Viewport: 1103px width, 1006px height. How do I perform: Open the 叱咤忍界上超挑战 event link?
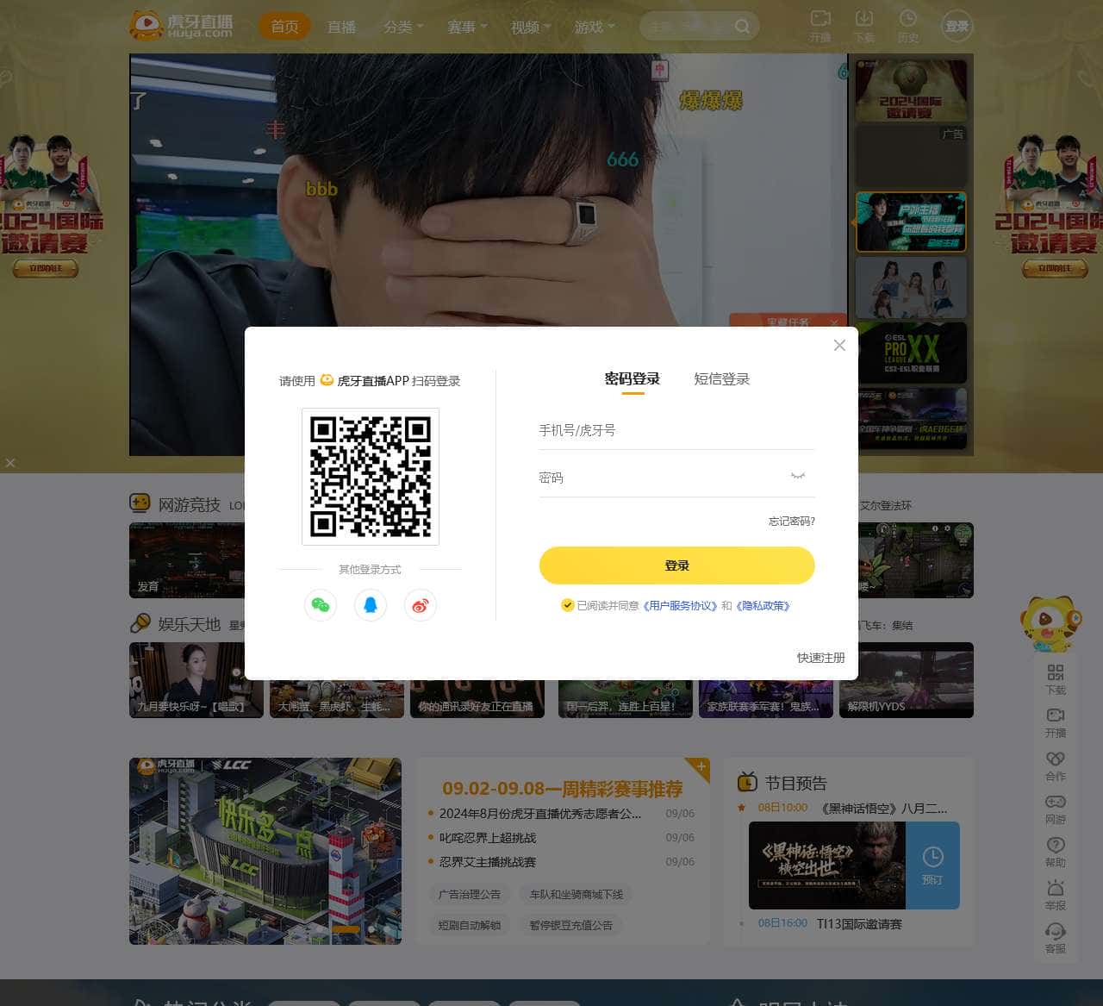tap(488, 838)
